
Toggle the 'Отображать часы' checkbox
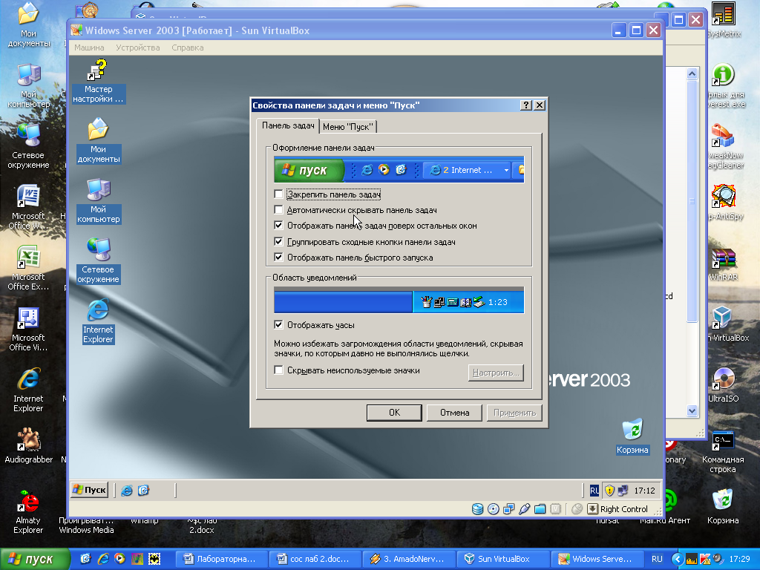[x=279, y=325]
